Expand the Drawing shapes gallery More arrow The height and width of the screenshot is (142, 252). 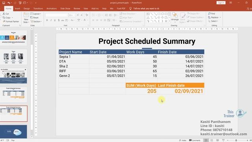pos(169,21)
